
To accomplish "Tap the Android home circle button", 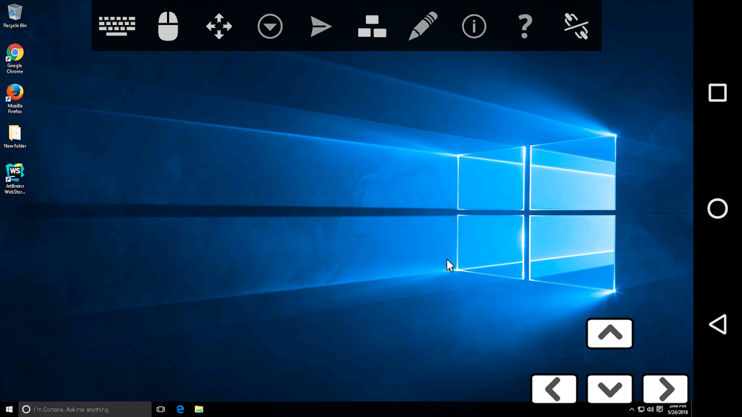I will point(717,208).
